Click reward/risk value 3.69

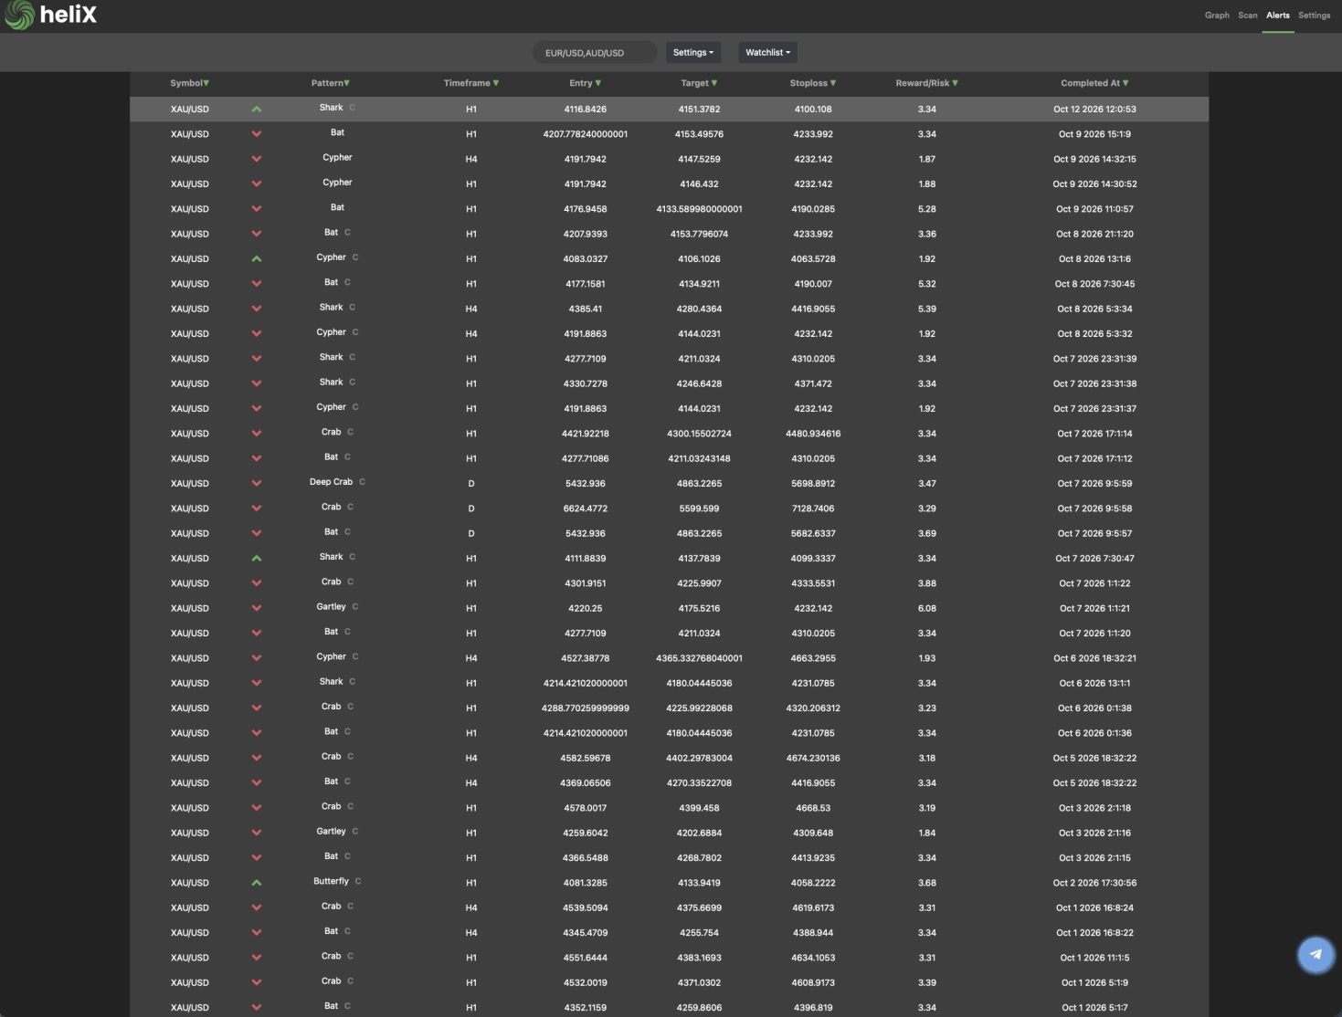[x=927, y=533]
